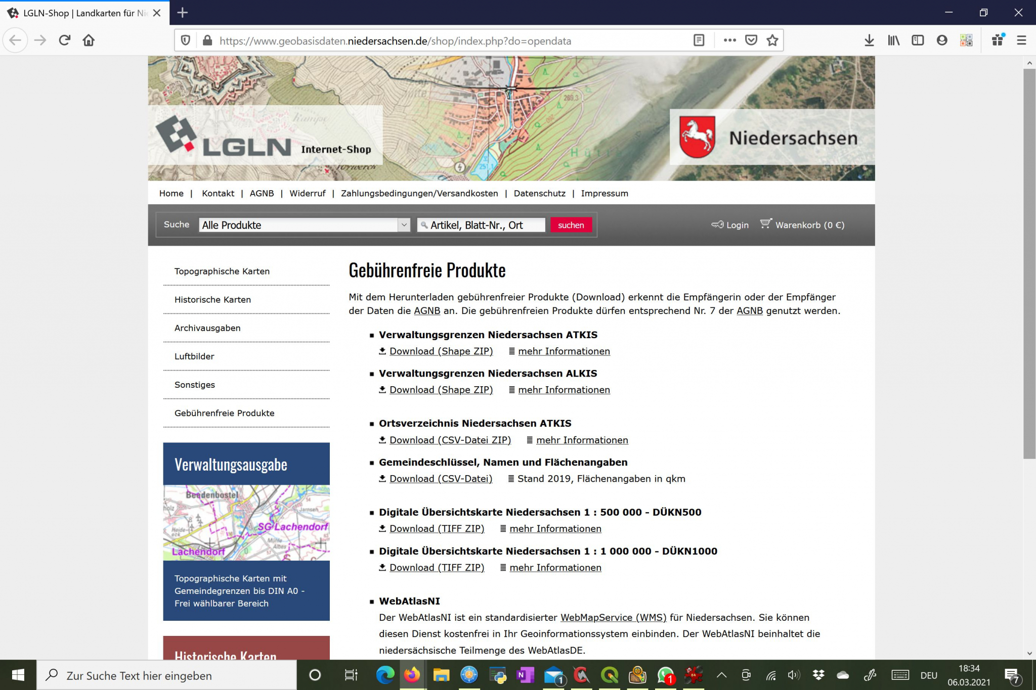Open the Verwaltungsausgabe map thumbnail
Screen dimensions: 1036x690
tap(246, 523)
